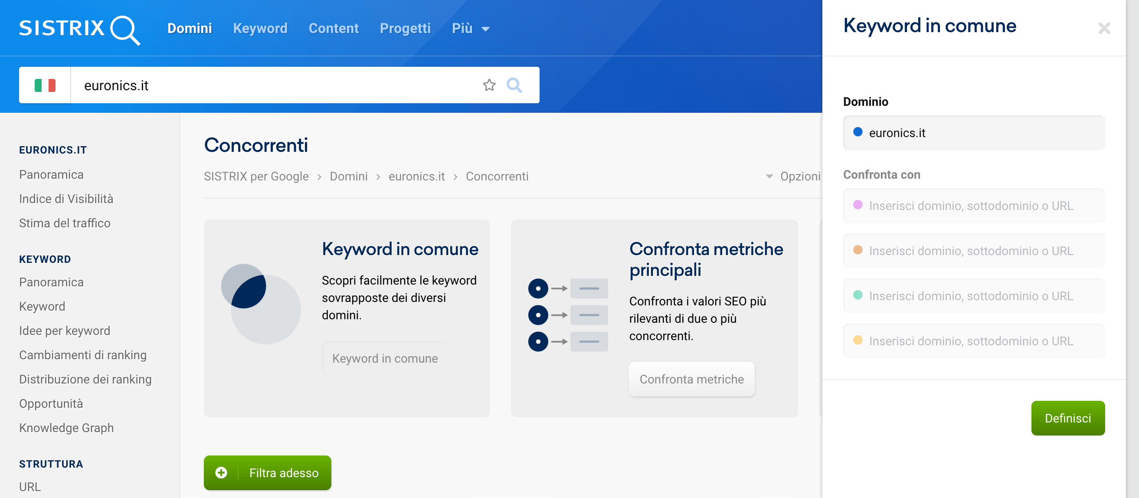This screenshot has width=1139, height=498.
Task: Open the Keyword sidebar item
Action: point(42,307)
